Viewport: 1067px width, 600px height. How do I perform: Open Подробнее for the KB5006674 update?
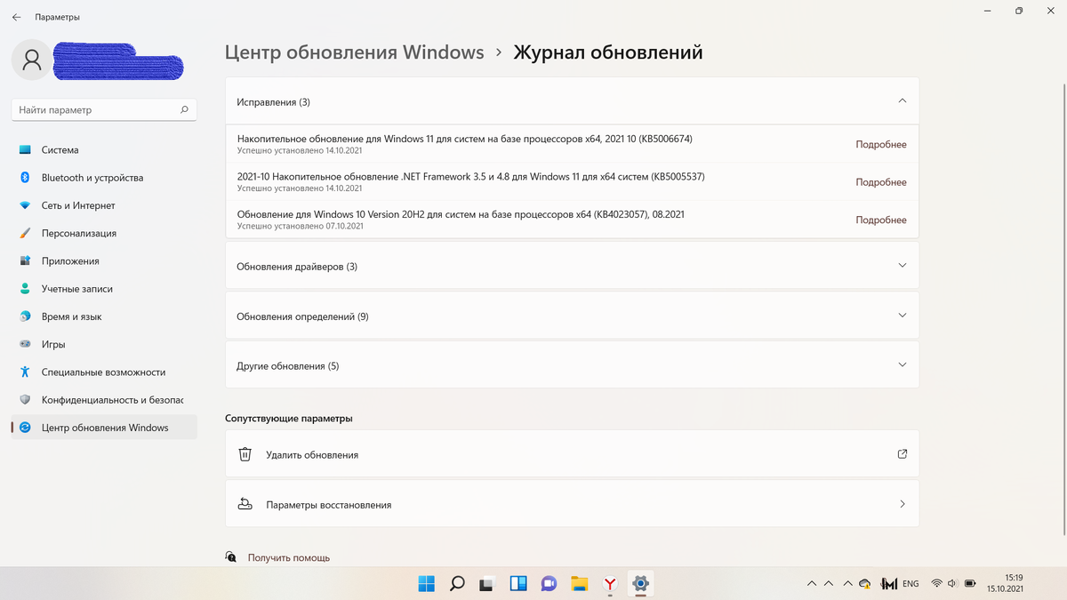click(x=881, y=144)
